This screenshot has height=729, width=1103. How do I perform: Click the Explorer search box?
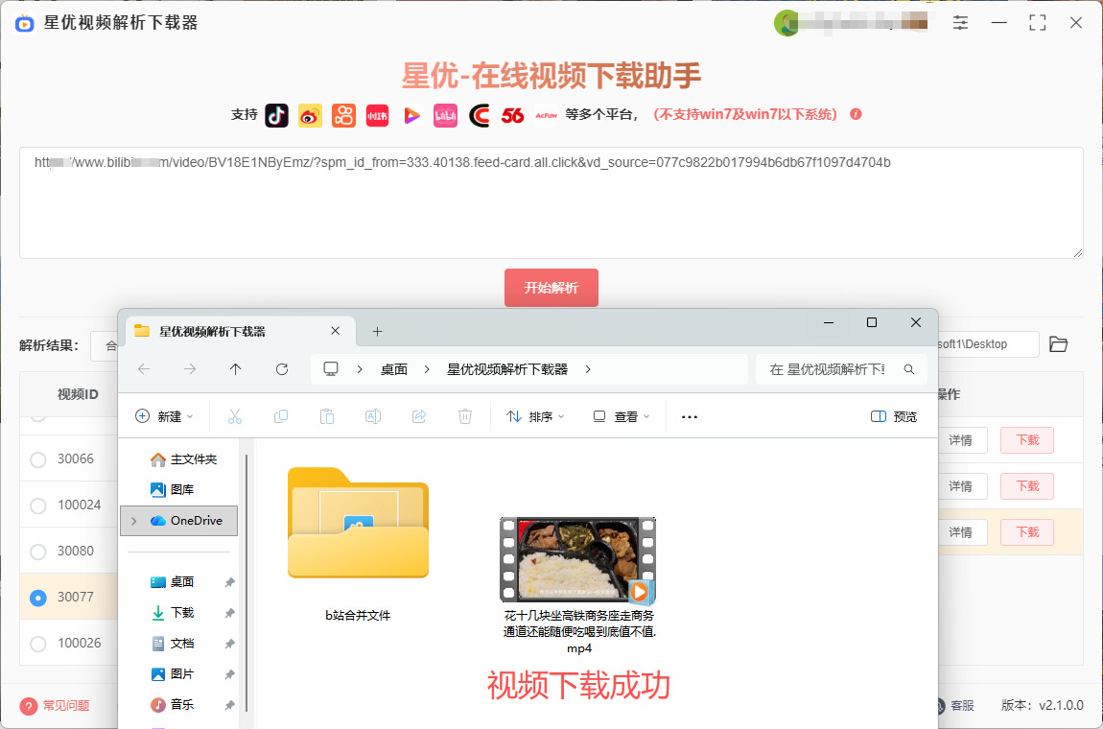tap(841, 369)
